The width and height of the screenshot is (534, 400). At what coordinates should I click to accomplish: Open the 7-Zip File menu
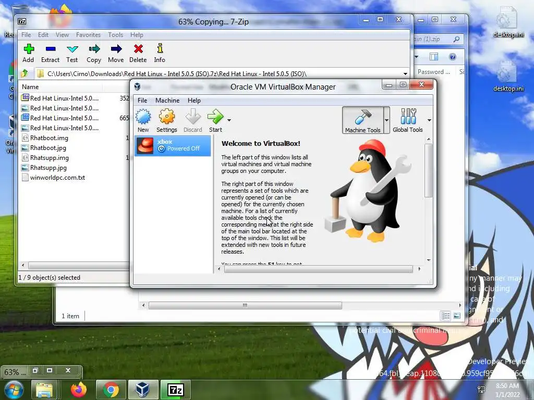pyautogui.click(x=26, y=35)
